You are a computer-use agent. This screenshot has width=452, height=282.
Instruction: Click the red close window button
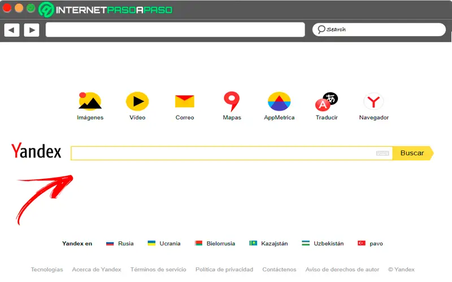click(7, 8)
